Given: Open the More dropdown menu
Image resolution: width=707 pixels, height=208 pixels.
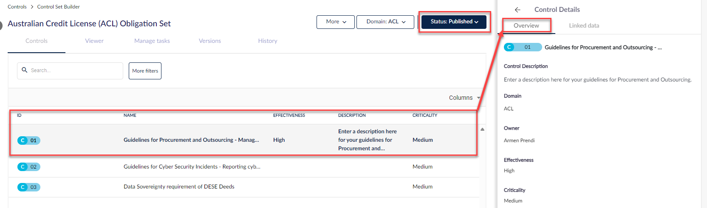Looking at the screenshot, I should pos(336,22).
